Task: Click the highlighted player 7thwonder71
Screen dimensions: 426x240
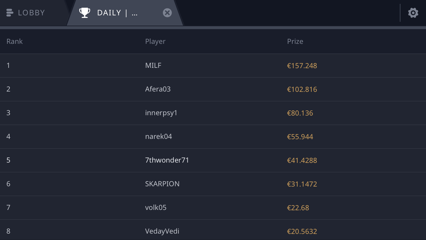Action: pos(167,160)
